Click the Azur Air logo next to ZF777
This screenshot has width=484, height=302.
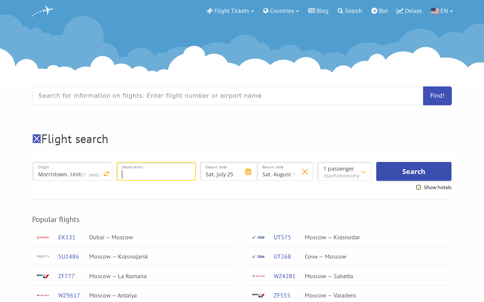[x=43, y=276]
